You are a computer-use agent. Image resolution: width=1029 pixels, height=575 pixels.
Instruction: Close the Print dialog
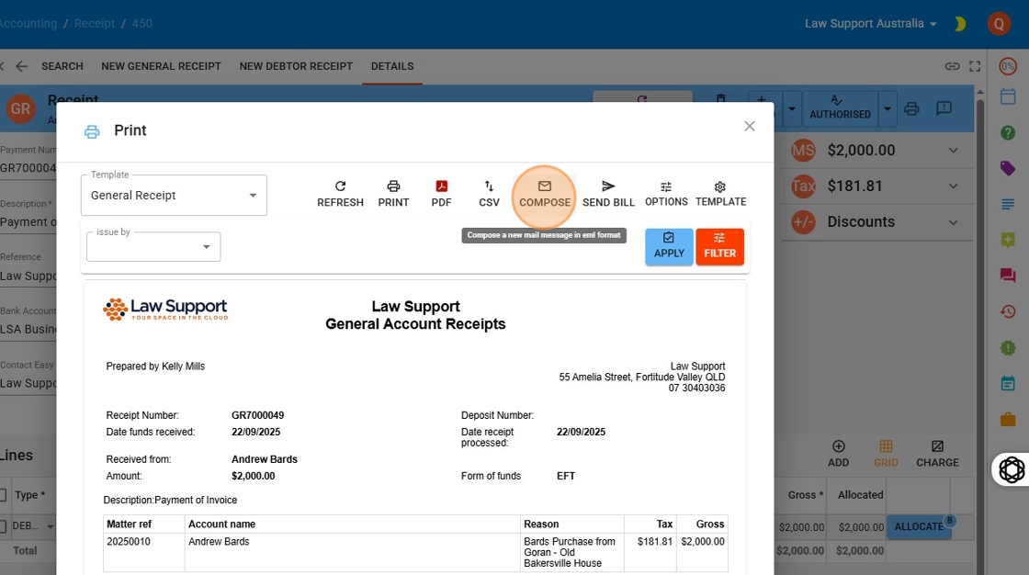(750, 126)
